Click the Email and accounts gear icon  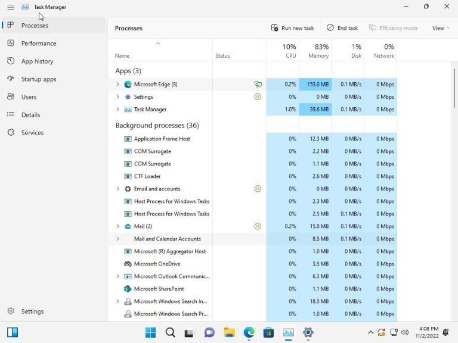click(128, 189)
